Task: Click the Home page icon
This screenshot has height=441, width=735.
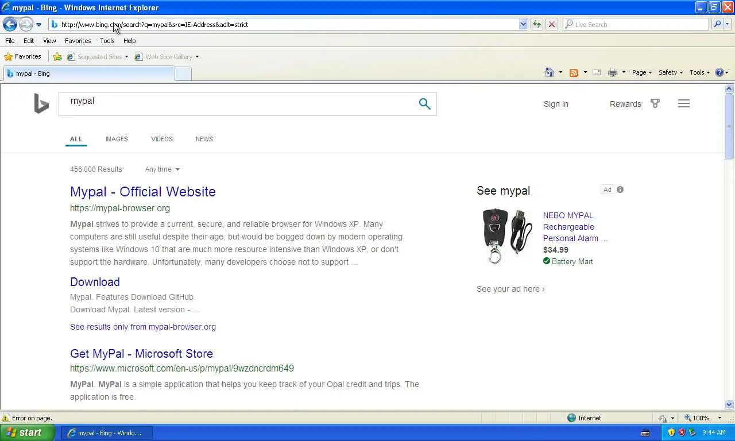Action: (x=550, y=72)
